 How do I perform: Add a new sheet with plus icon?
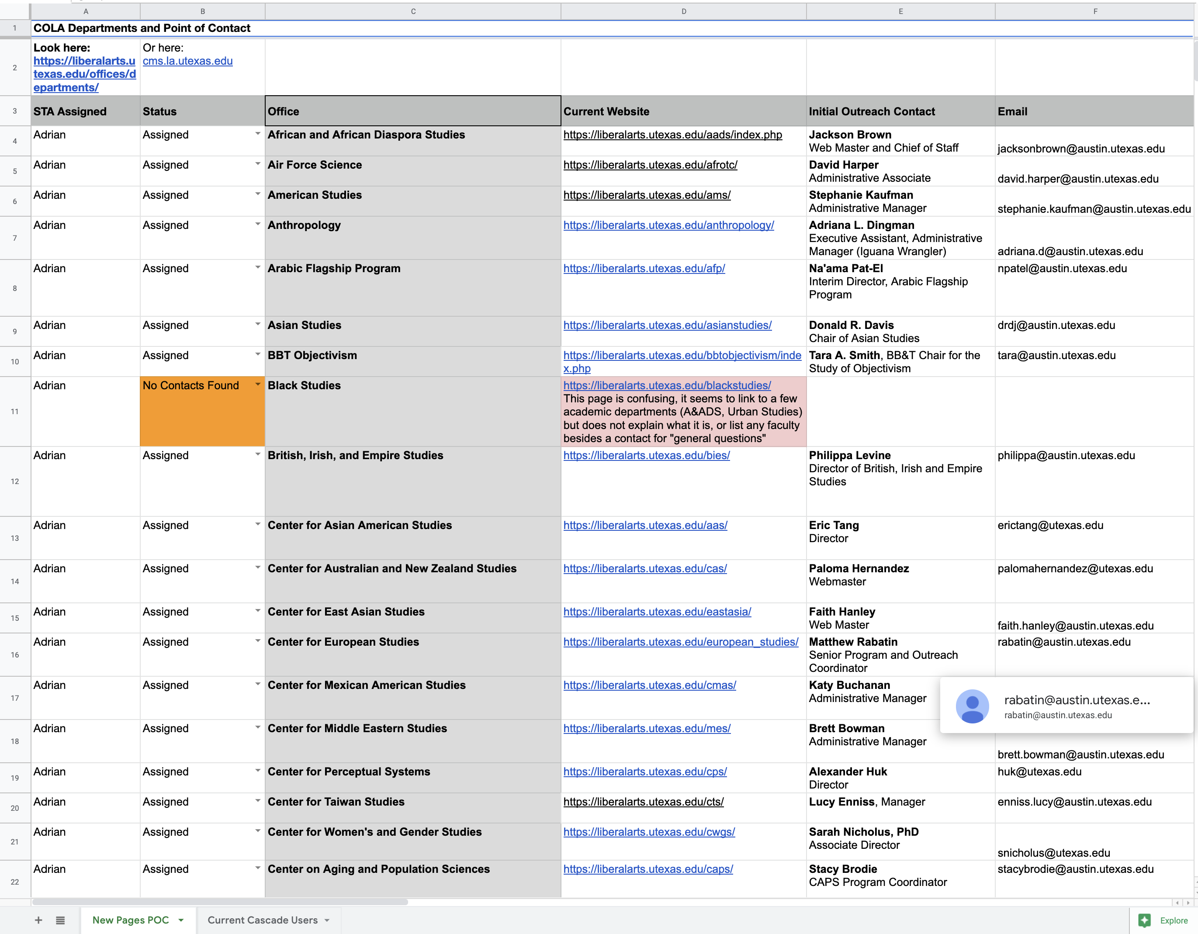[38, 920]
